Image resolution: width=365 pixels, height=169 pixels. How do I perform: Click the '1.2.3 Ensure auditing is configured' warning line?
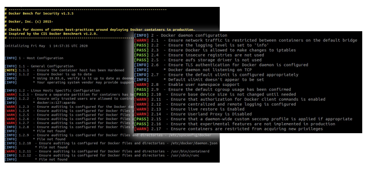(x=69, y=107)
